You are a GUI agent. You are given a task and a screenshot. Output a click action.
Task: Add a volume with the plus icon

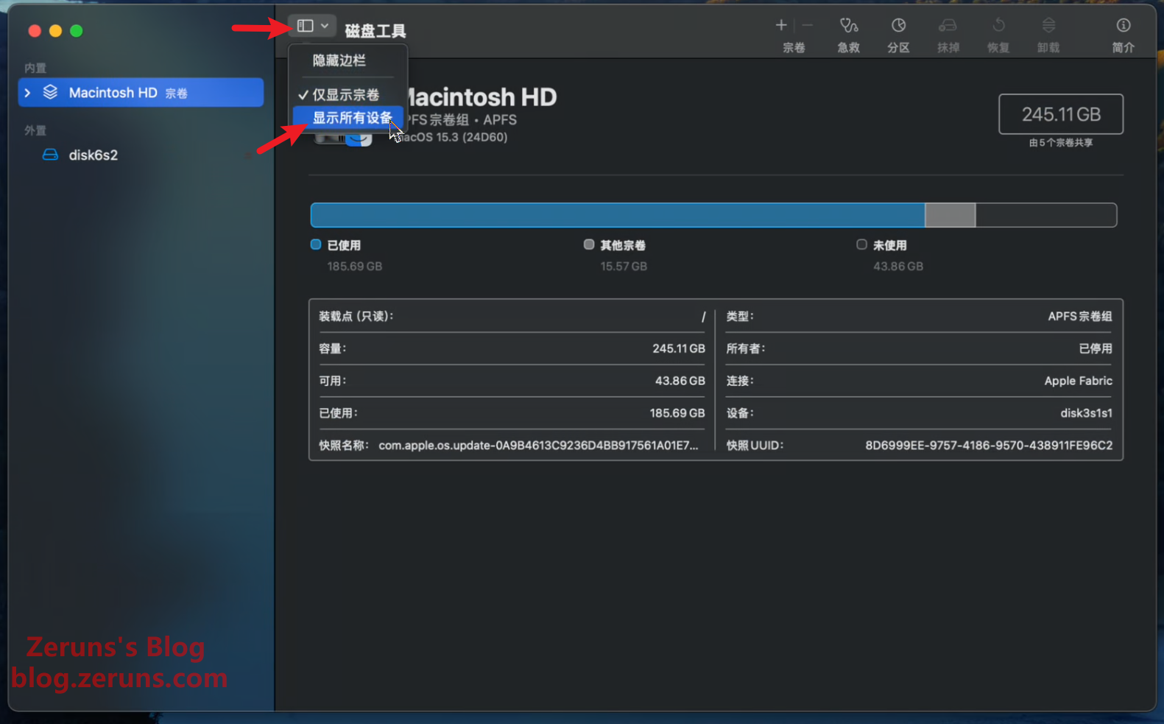coord(781,25)
